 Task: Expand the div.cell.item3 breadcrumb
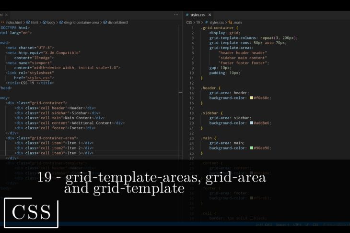tap(117, 22)
